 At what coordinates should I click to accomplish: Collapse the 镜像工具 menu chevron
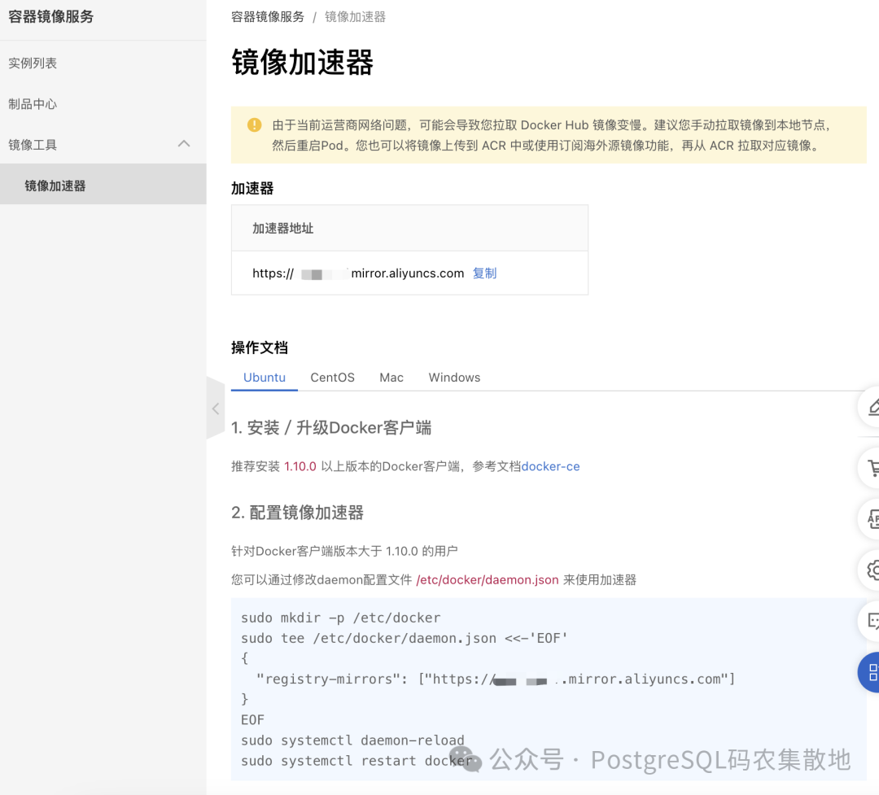pyautogui.click(x=184, y=144)
